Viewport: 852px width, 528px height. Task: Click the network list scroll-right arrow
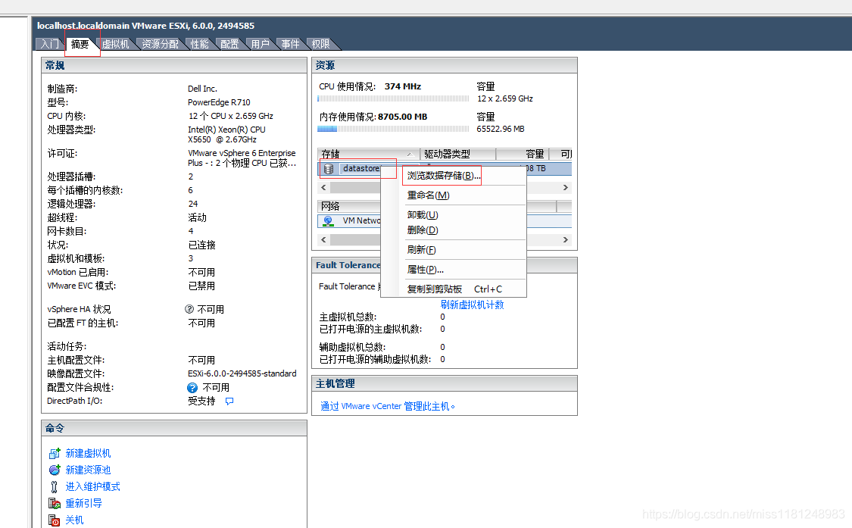566,240
